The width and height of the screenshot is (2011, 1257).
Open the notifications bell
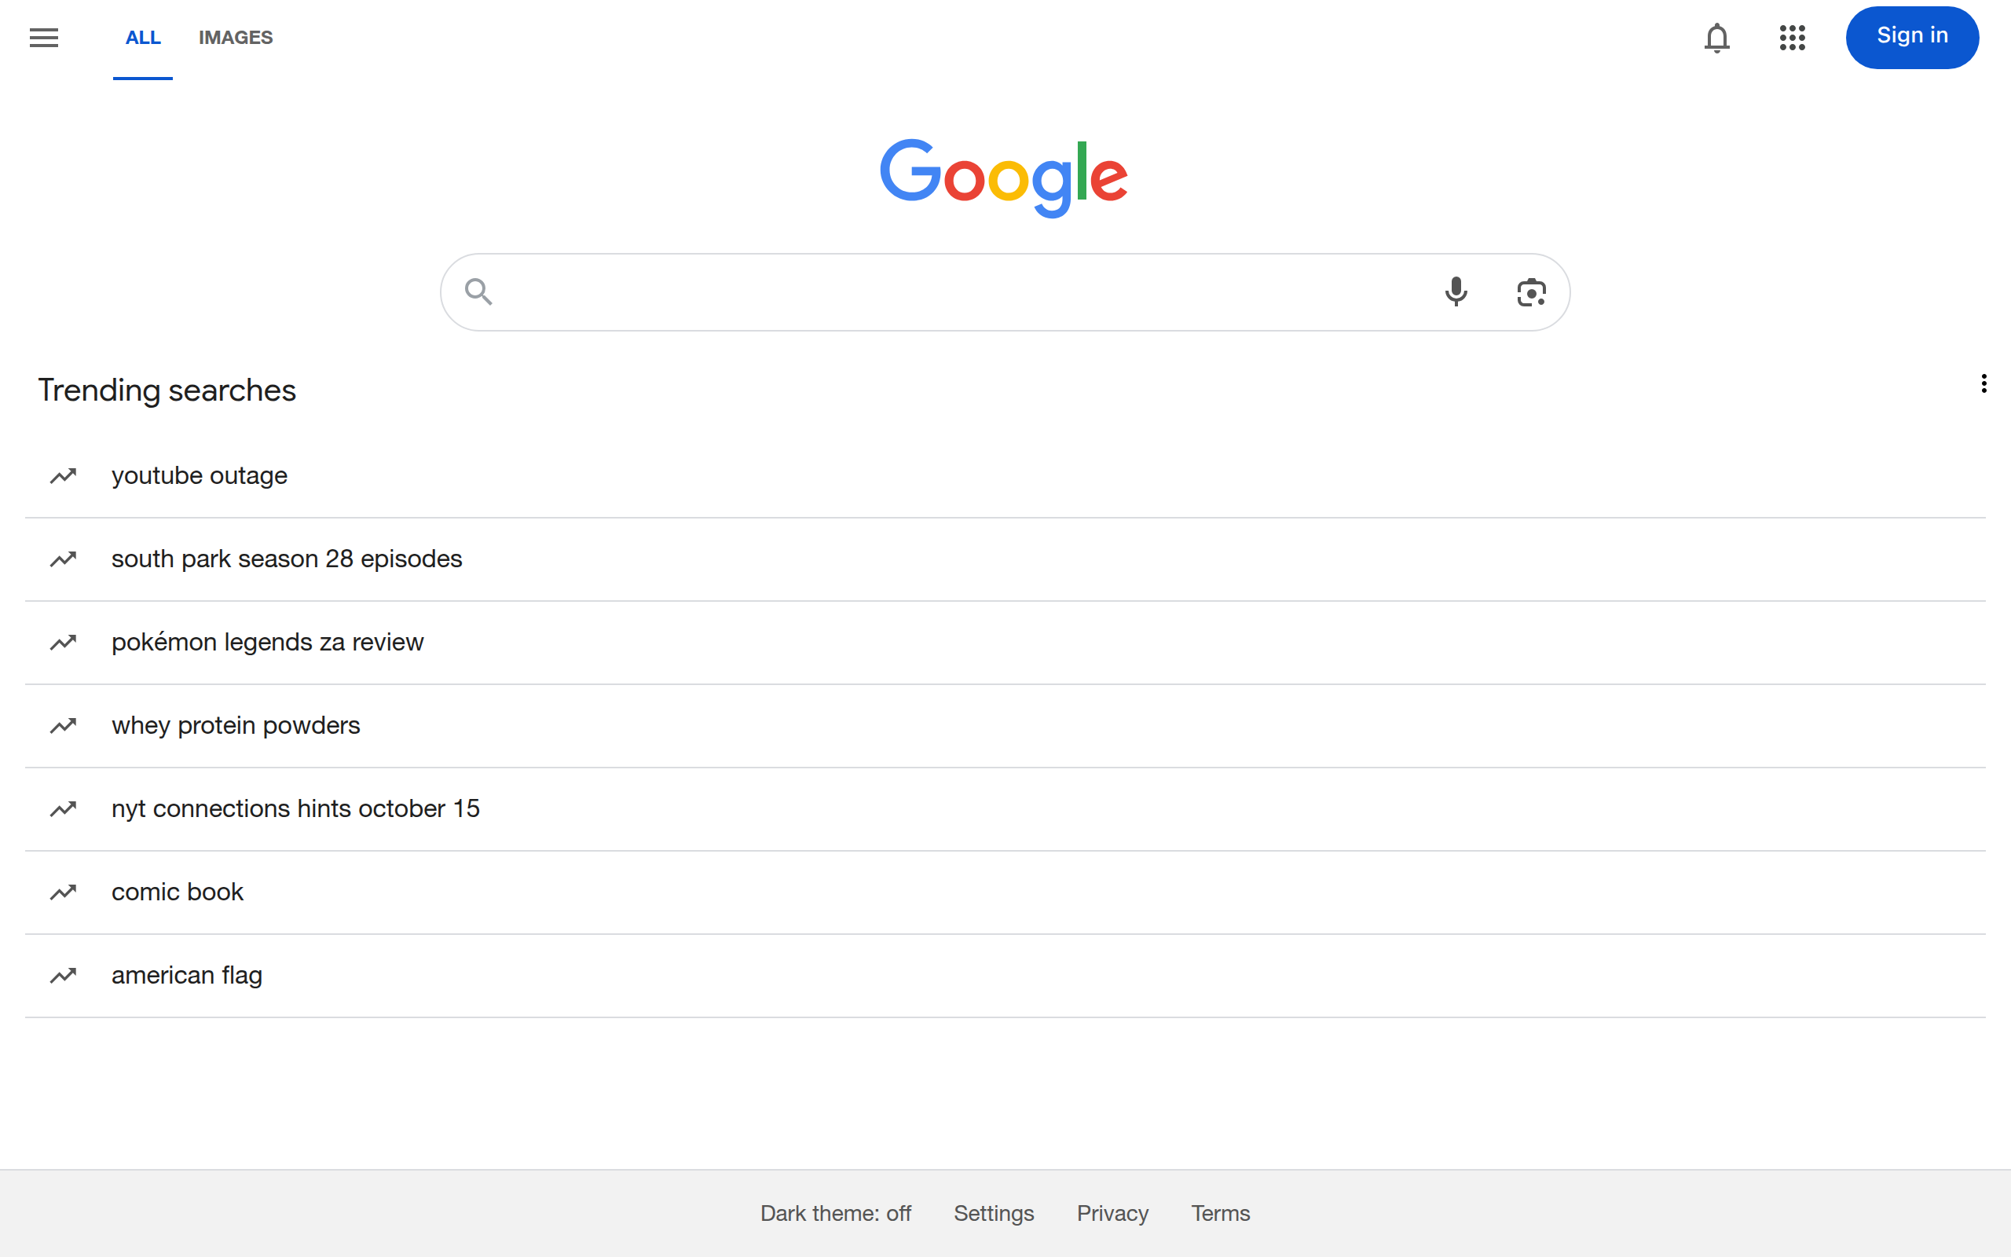pos(1716,38)
